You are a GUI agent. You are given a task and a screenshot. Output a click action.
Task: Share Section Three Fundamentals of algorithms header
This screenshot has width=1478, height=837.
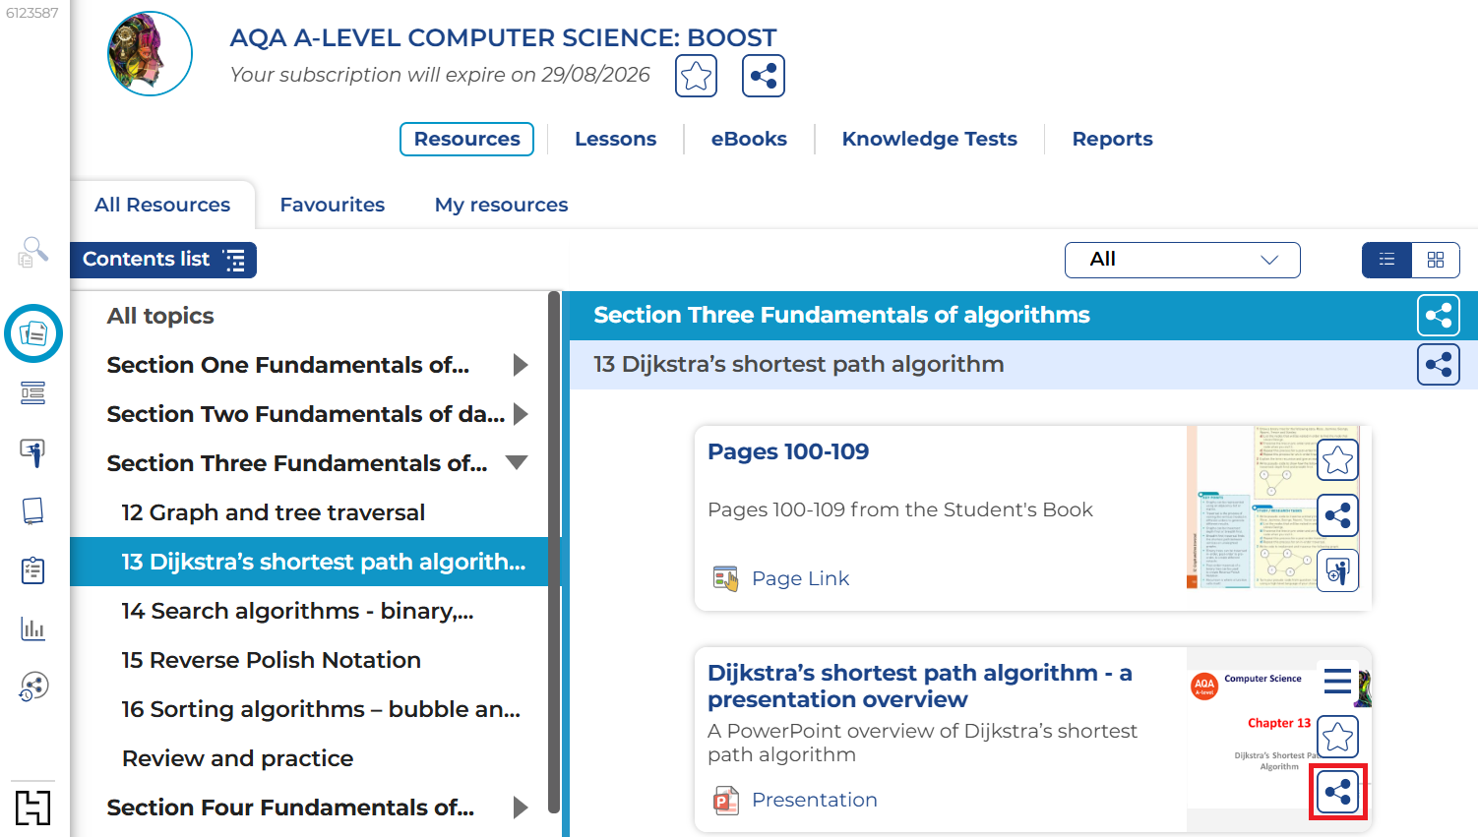[x=1438, y=316]
